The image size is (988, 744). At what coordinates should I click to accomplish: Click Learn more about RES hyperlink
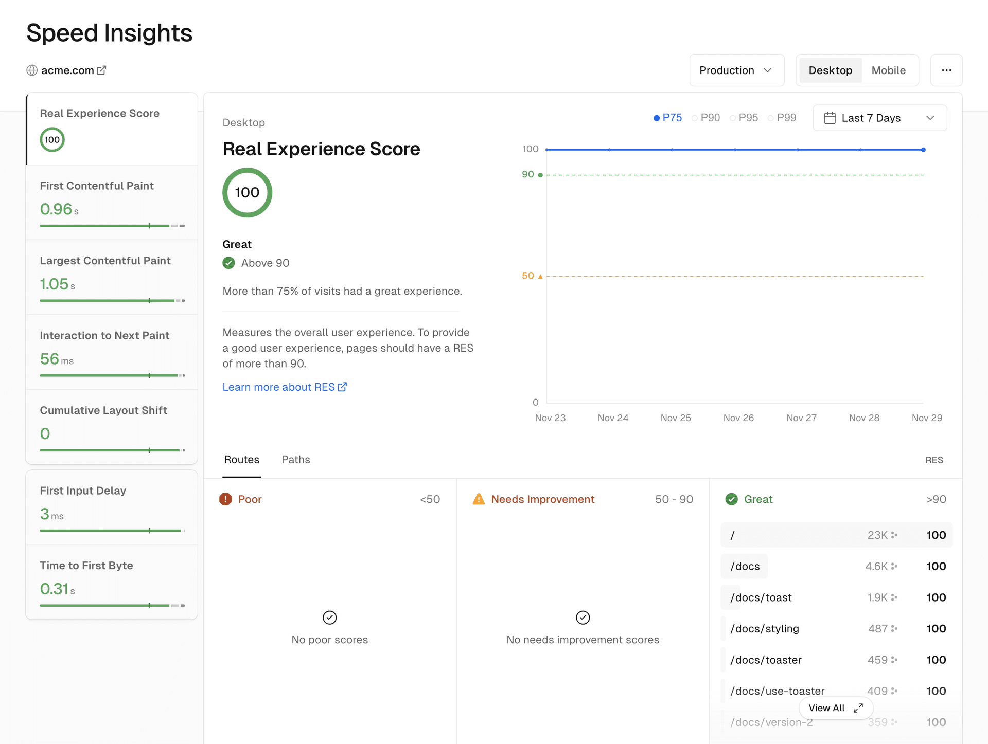[x=284, y=386]
